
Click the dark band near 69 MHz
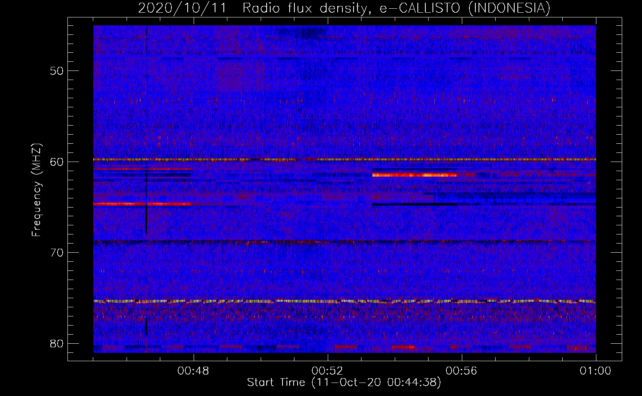344,241
